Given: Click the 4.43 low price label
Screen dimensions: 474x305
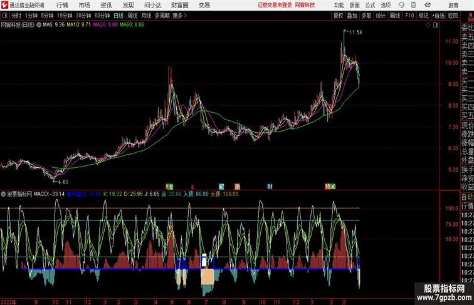Looking at the screenshot, I should pyautogui.click(x=63, y=182).
